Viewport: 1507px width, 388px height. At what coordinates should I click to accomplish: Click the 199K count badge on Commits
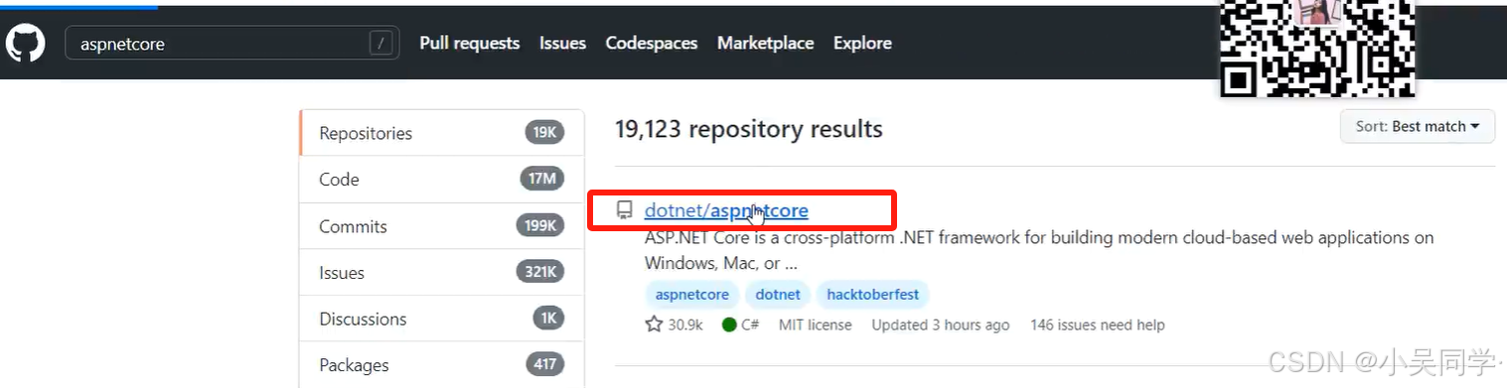(x=539, y=226)
